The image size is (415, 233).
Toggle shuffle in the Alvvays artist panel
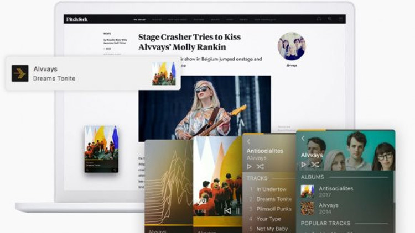coord(315,165)
